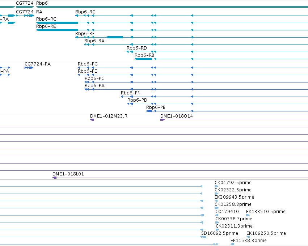Open the Rbp6-PA protein label
The width and height of the screenshot is (308, 246).
click(x=95, y=86)
